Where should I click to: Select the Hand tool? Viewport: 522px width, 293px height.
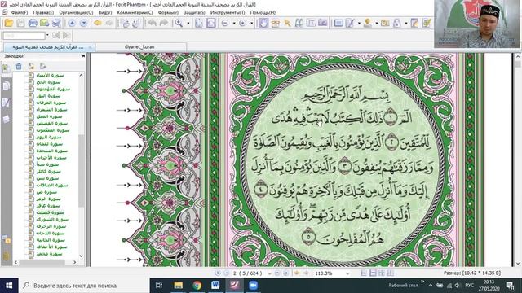[x=263, y=23]
